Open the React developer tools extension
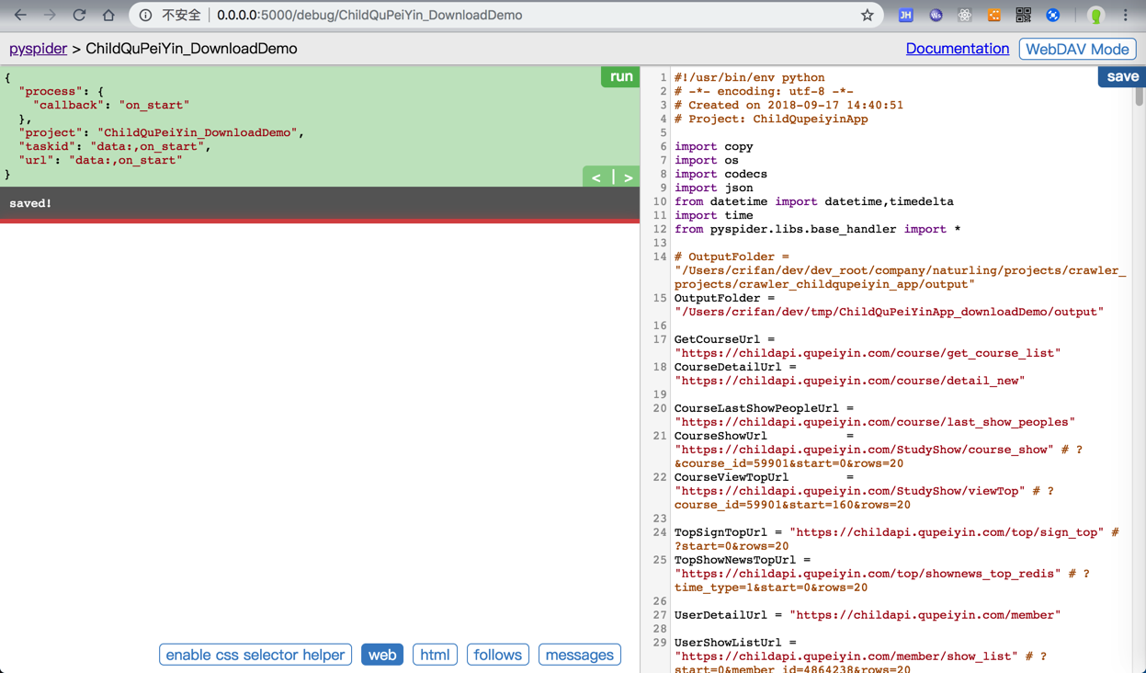The height and width of the screenshot is (673, 1146). [x=964, y=15]
